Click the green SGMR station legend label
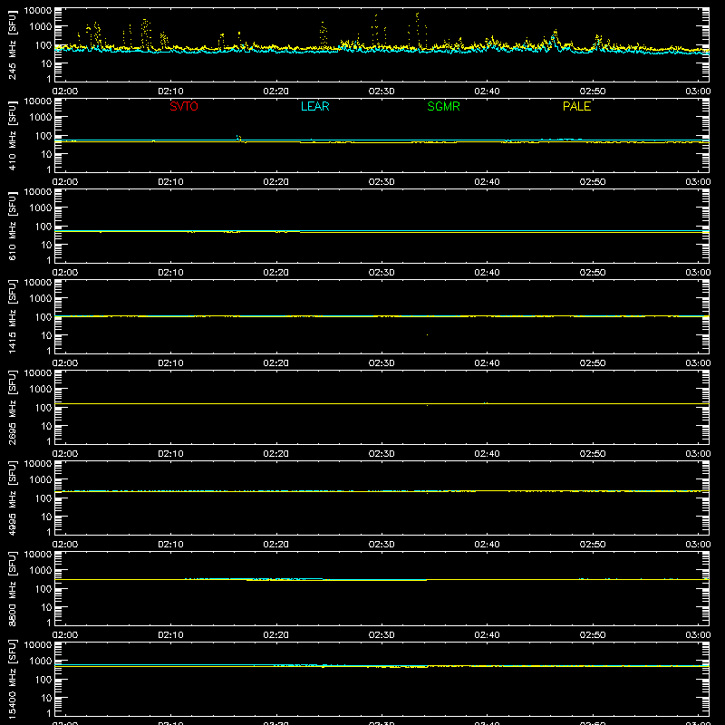The image size is (725, 725). [443, 106]
